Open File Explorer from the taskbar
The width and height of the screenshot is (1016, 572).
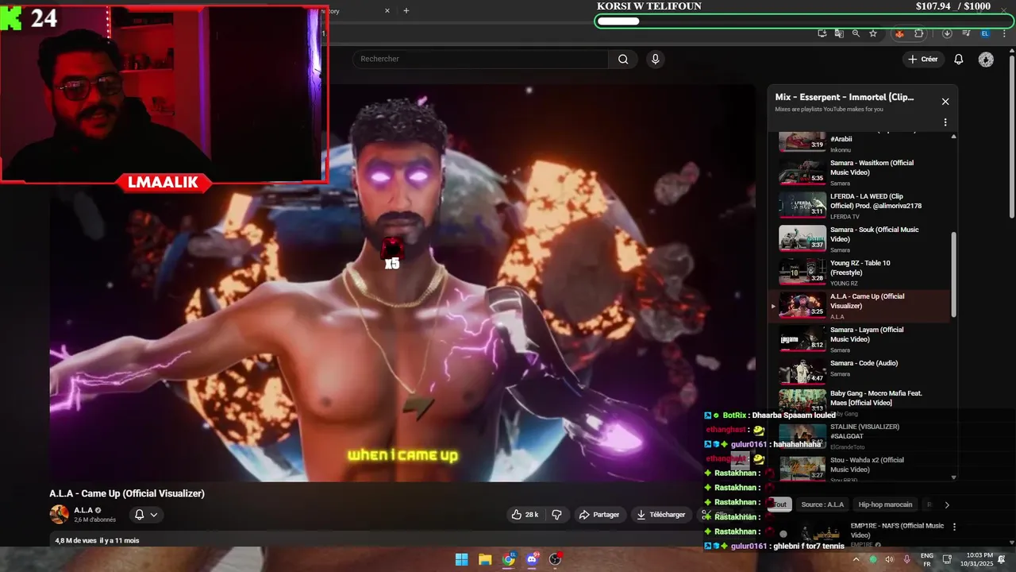point(485,559)
